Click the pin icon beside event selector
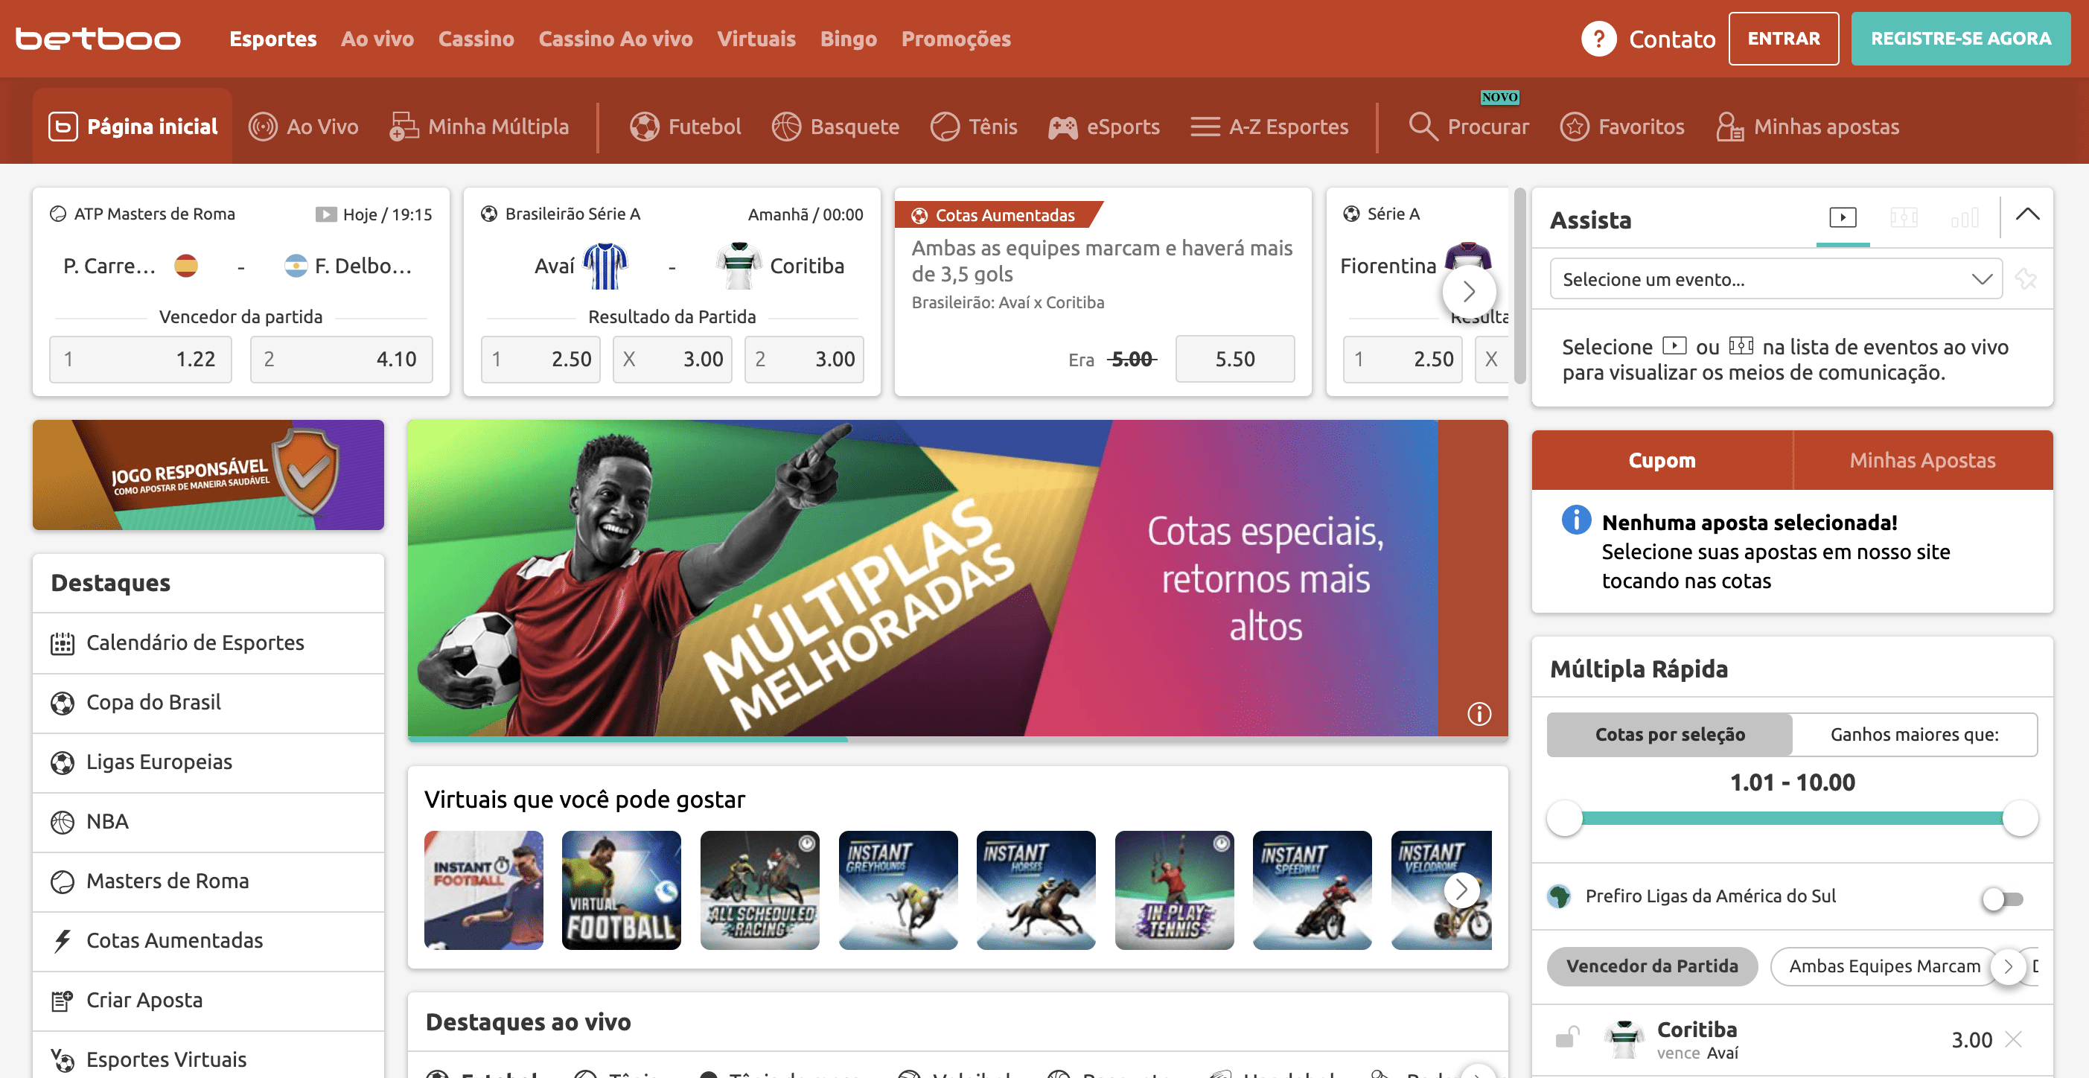The width and height of the screenshot is (2089, 1078). (x=2026, y=279)
